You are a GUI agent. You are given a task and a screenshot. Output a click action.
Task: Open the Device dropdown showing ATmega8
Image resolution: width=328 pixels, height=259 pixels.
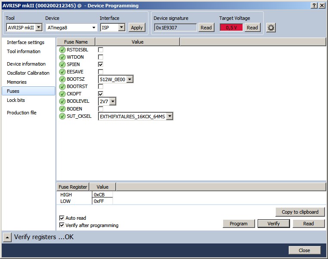pyautogui.click(x=71, y=27)
